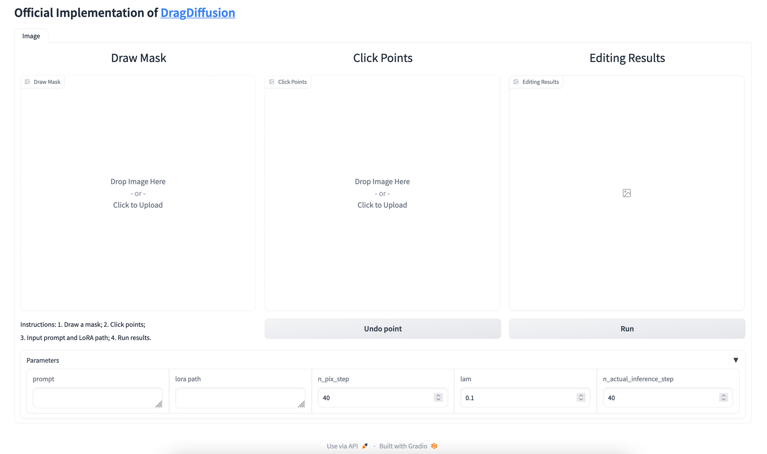This screenshot has width=767, height=454.
Task: Click the lam value stepper arrows
Action: tap(581, 398)
